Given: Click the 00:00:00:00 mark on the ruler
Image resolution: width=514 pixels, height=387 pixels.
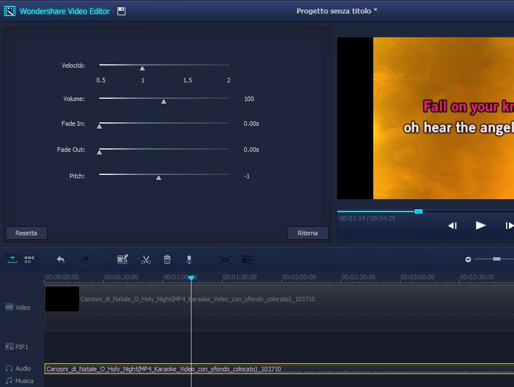Looking at the screenshot, I should [62, 277].
